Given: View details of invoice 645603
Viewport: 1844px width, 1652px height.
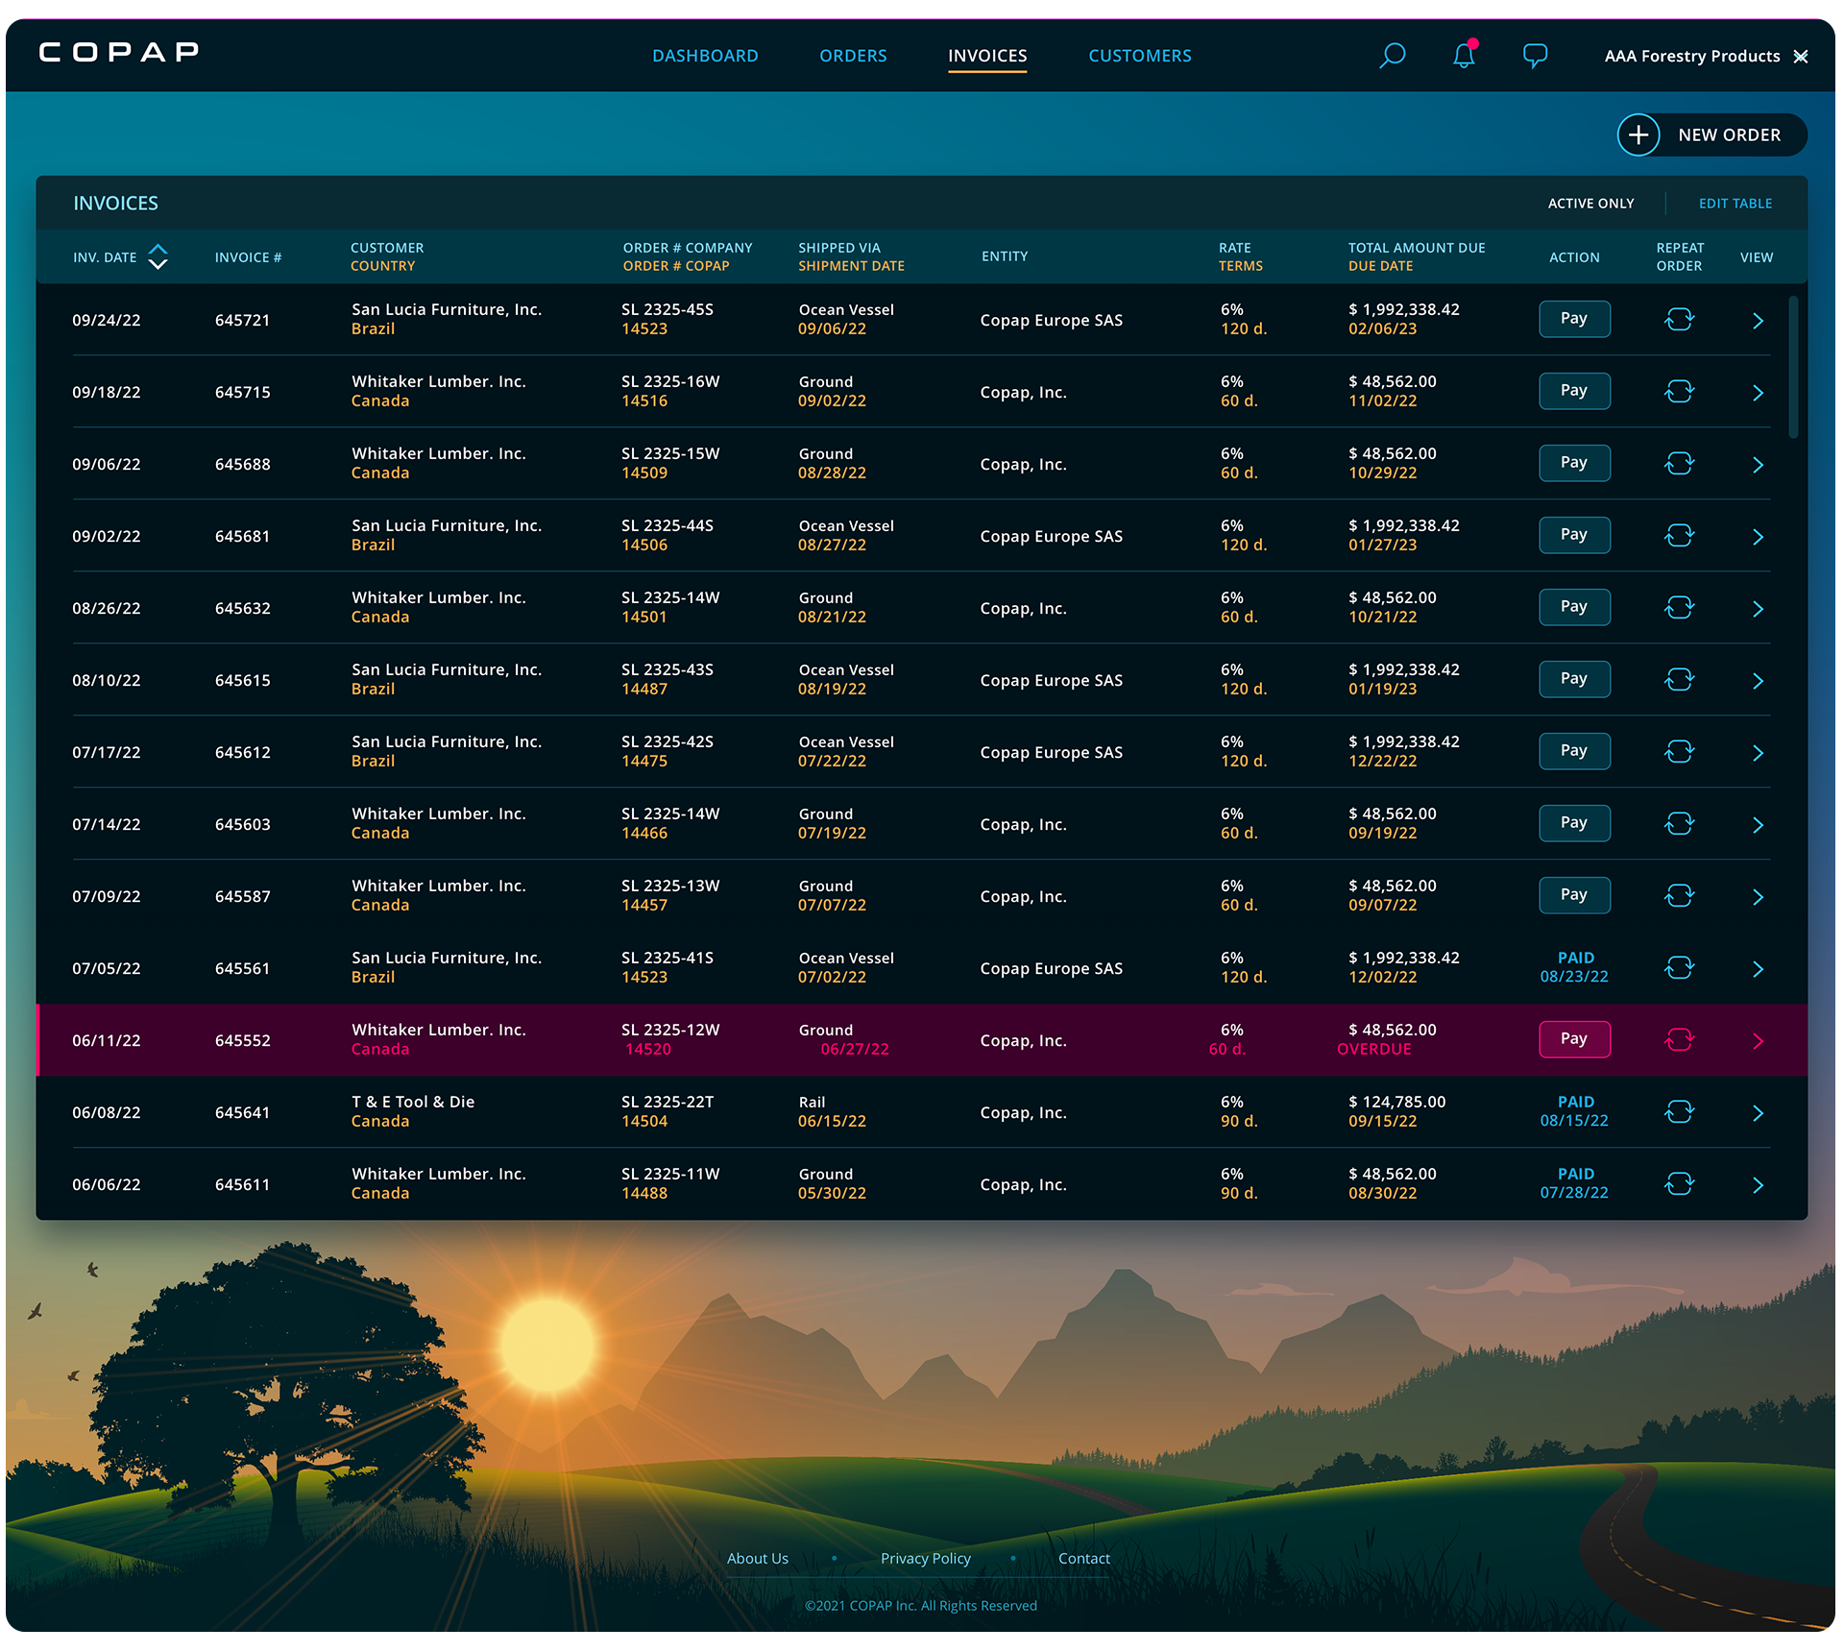Looking at the screenshot, I should [1758, 825].
